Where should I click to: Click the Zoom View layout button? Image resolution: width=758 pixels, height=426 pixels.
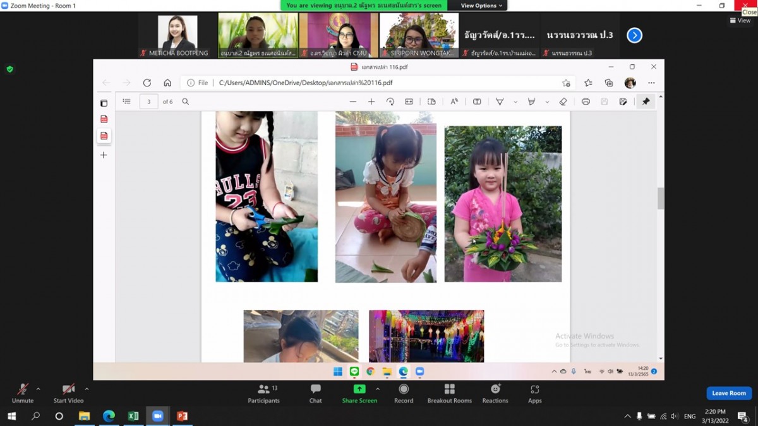pos(741,20)
